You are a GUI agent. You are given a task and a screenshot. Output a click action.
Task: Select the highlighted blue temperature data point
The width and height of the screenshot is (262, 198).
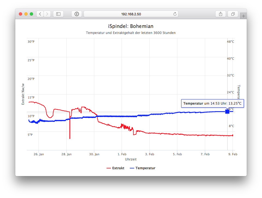pyautogui.click(x=227, y=111)
